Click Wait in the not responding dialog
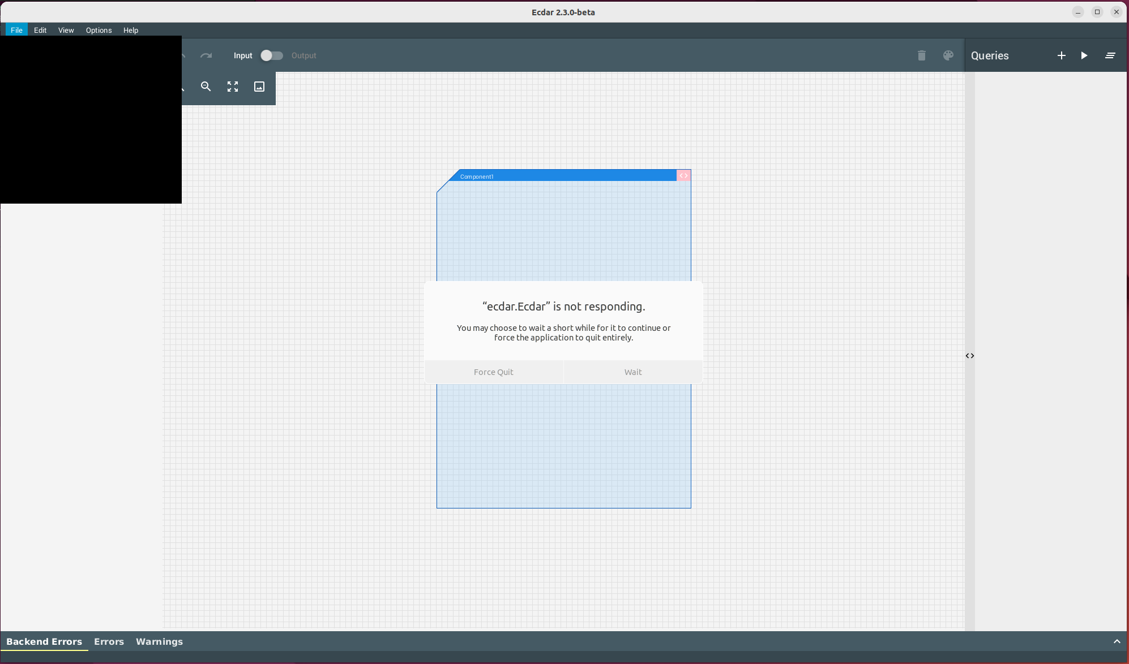Viewport: 1129px width, 664px height. [x=633, y=372]
